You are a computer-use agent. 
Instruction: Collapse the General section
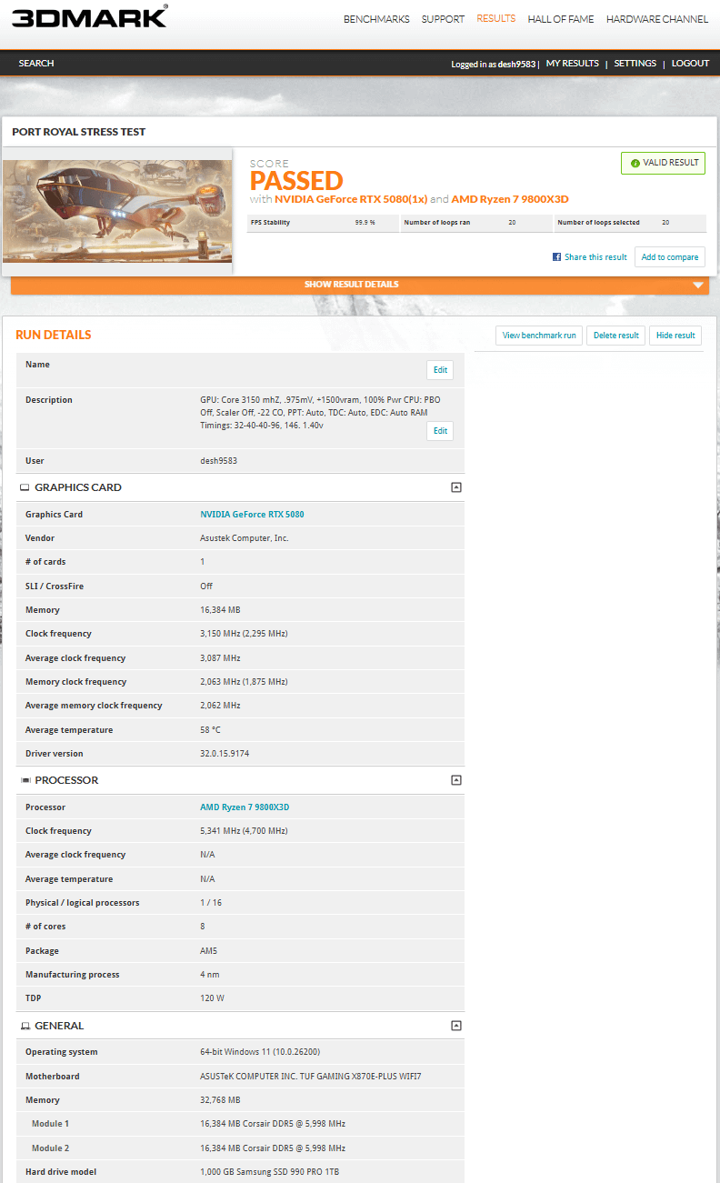point(456,1026)
